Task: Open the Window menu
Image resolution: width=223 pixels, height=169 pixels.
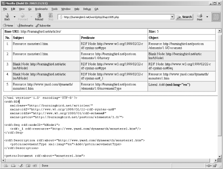Action: pos(66,9)
